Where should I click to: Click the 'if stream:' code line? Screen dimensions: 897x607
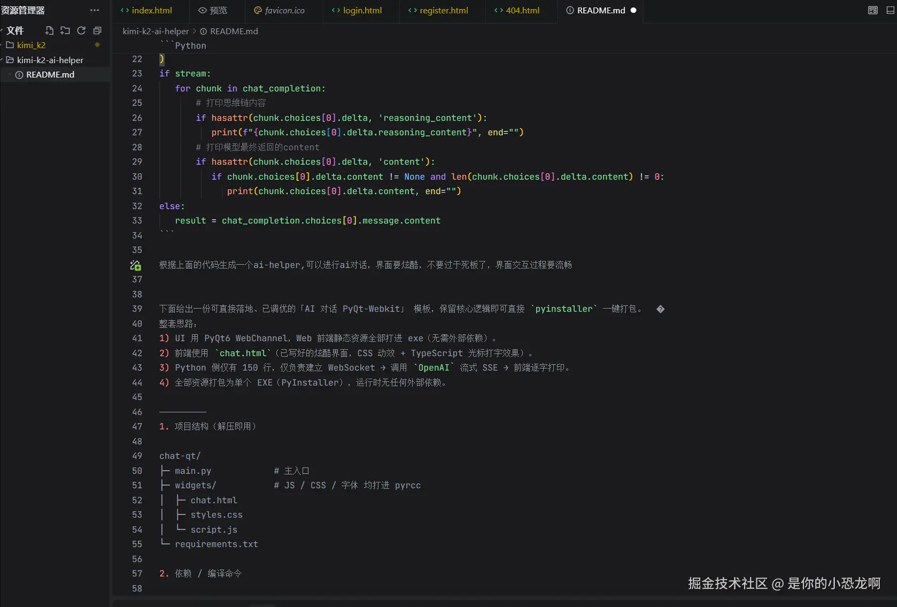coord(185,74)
